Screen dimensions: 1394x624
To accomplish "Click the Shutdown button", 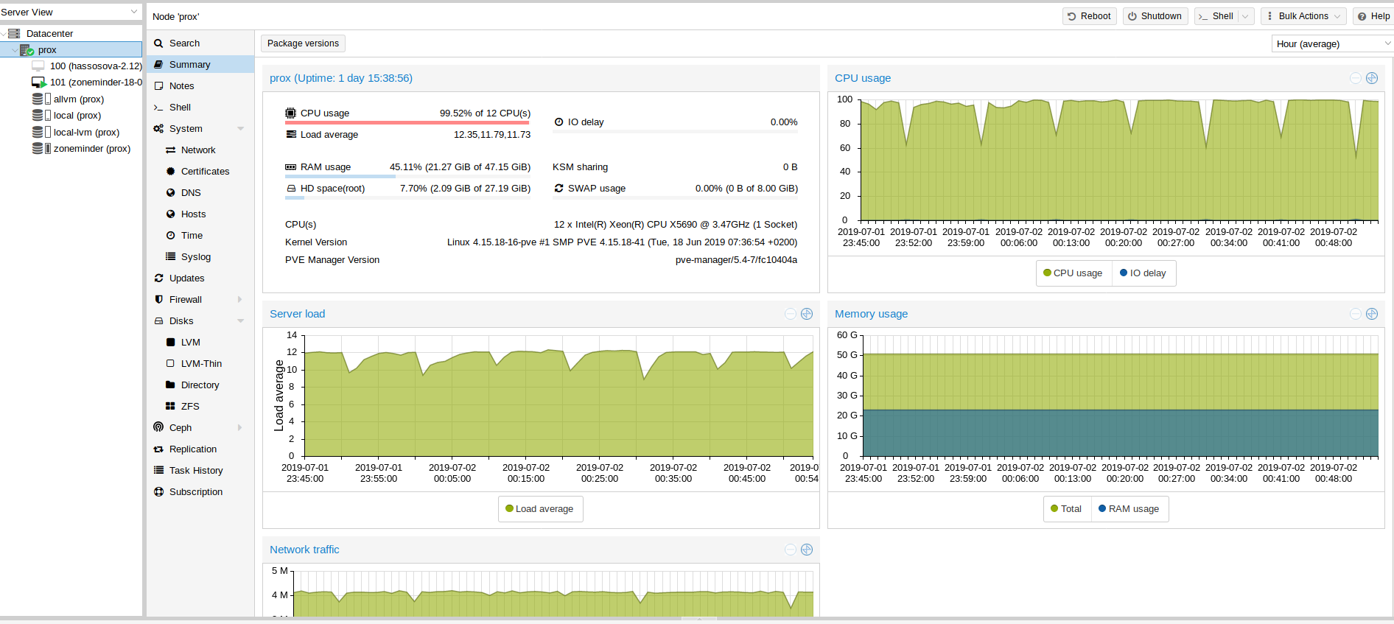I will (1155, 16).
